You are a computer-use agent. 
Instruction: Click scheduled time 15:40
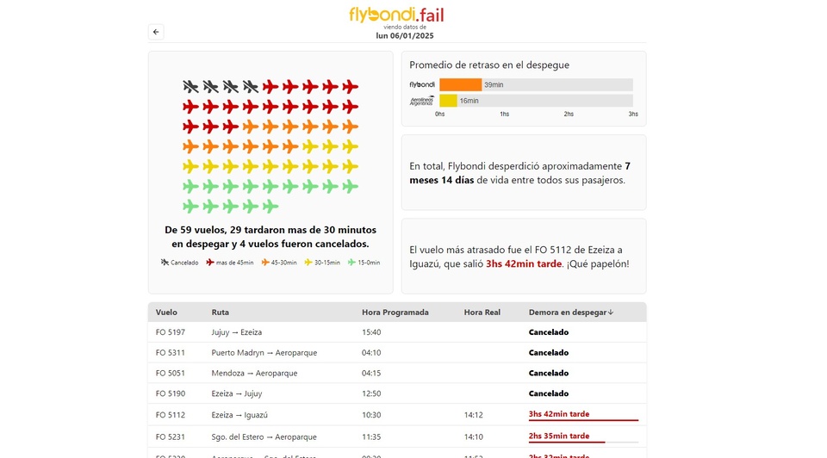(x=371, y=332)
